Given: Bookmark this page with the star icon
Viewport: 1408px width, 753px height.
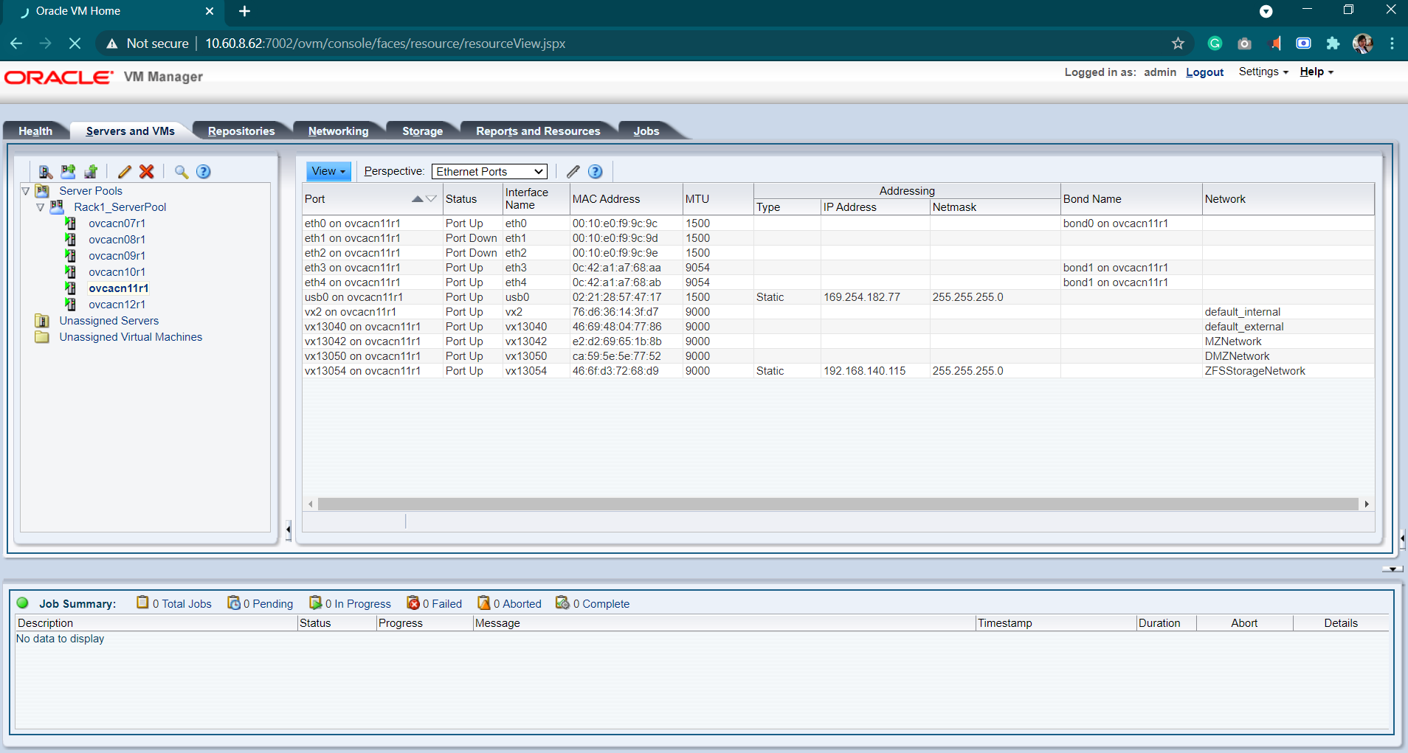Looking at the screenshot, I should [x=1178, y=44].
